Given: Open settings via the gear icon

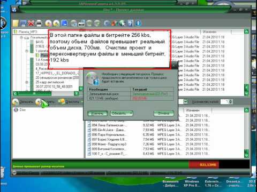Looking at the screenshot, I should coord(107,23).
